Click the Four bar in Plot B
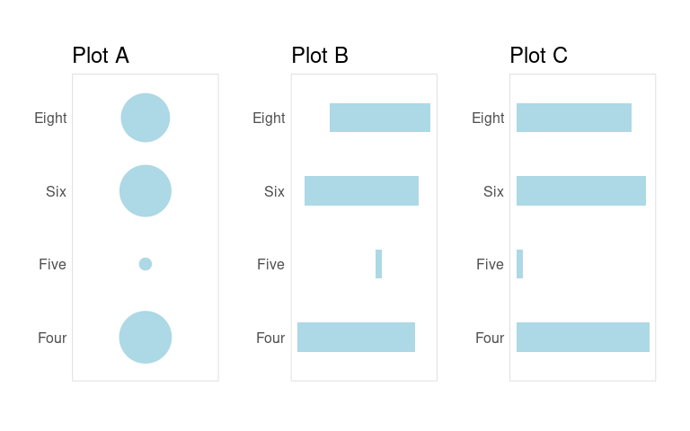Image resolution: width=690 pixels, height=431 pixels. click(x=356, y=338)
